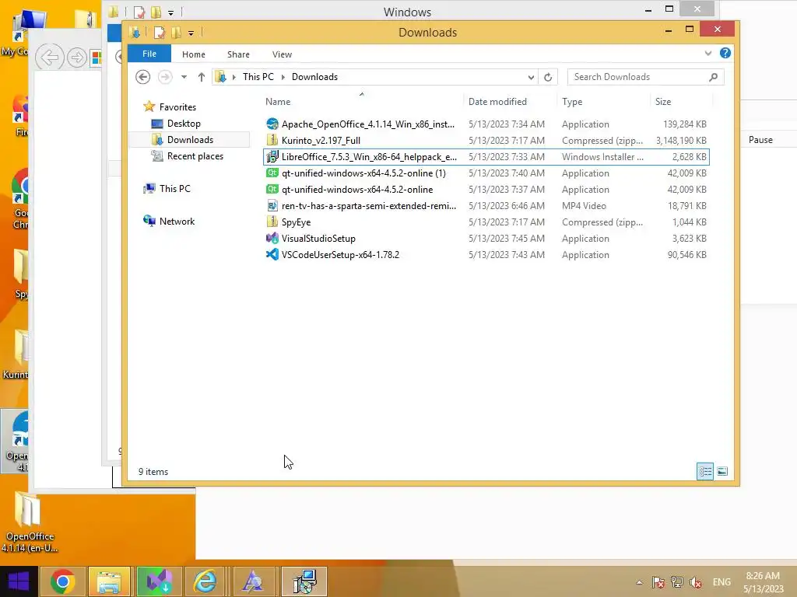Select This PC in navigation pane
The image size is (797, 597).
pyautogui.click(x=174, y=189)
